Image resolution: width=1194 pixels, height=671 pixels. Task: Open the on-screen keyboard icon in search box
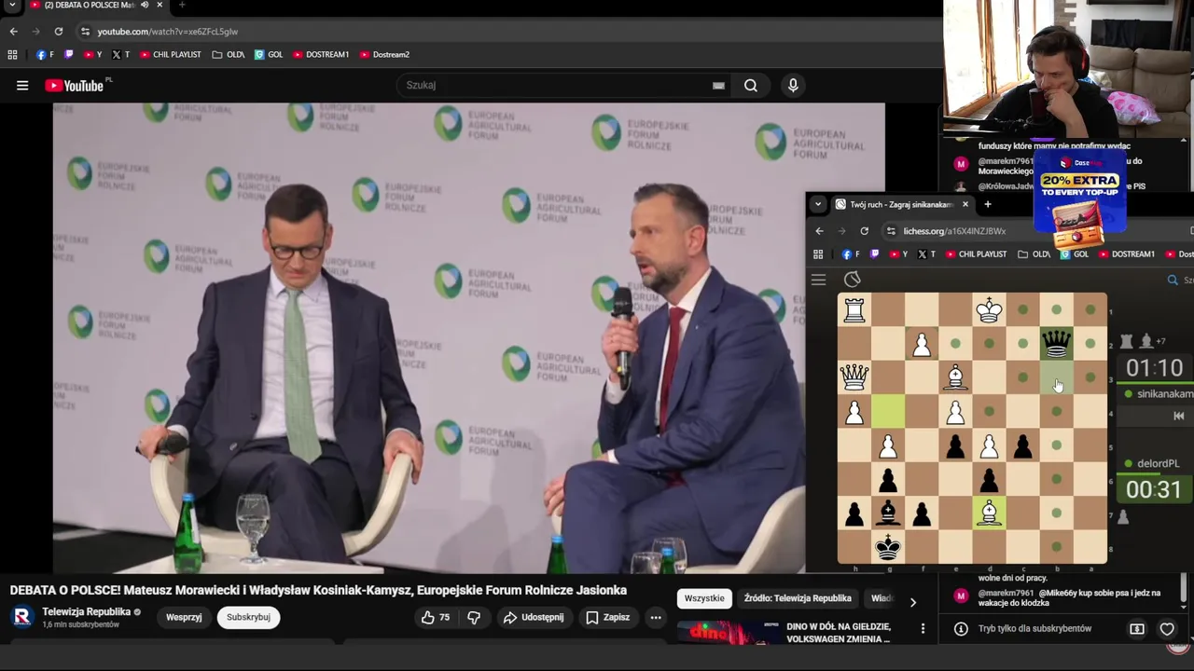coord(718,86)
